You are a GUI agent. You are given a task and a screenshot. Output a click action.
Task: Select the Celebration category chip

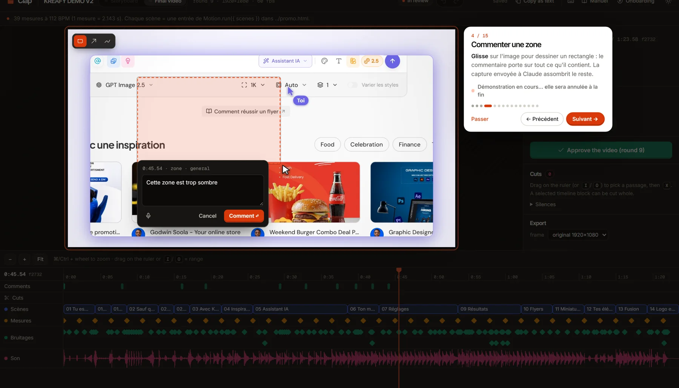coord(366,144)
